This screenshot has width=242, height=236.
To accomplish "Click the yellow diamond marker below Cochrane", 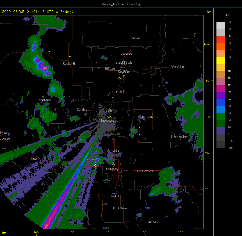I will (x=95, y=165).
